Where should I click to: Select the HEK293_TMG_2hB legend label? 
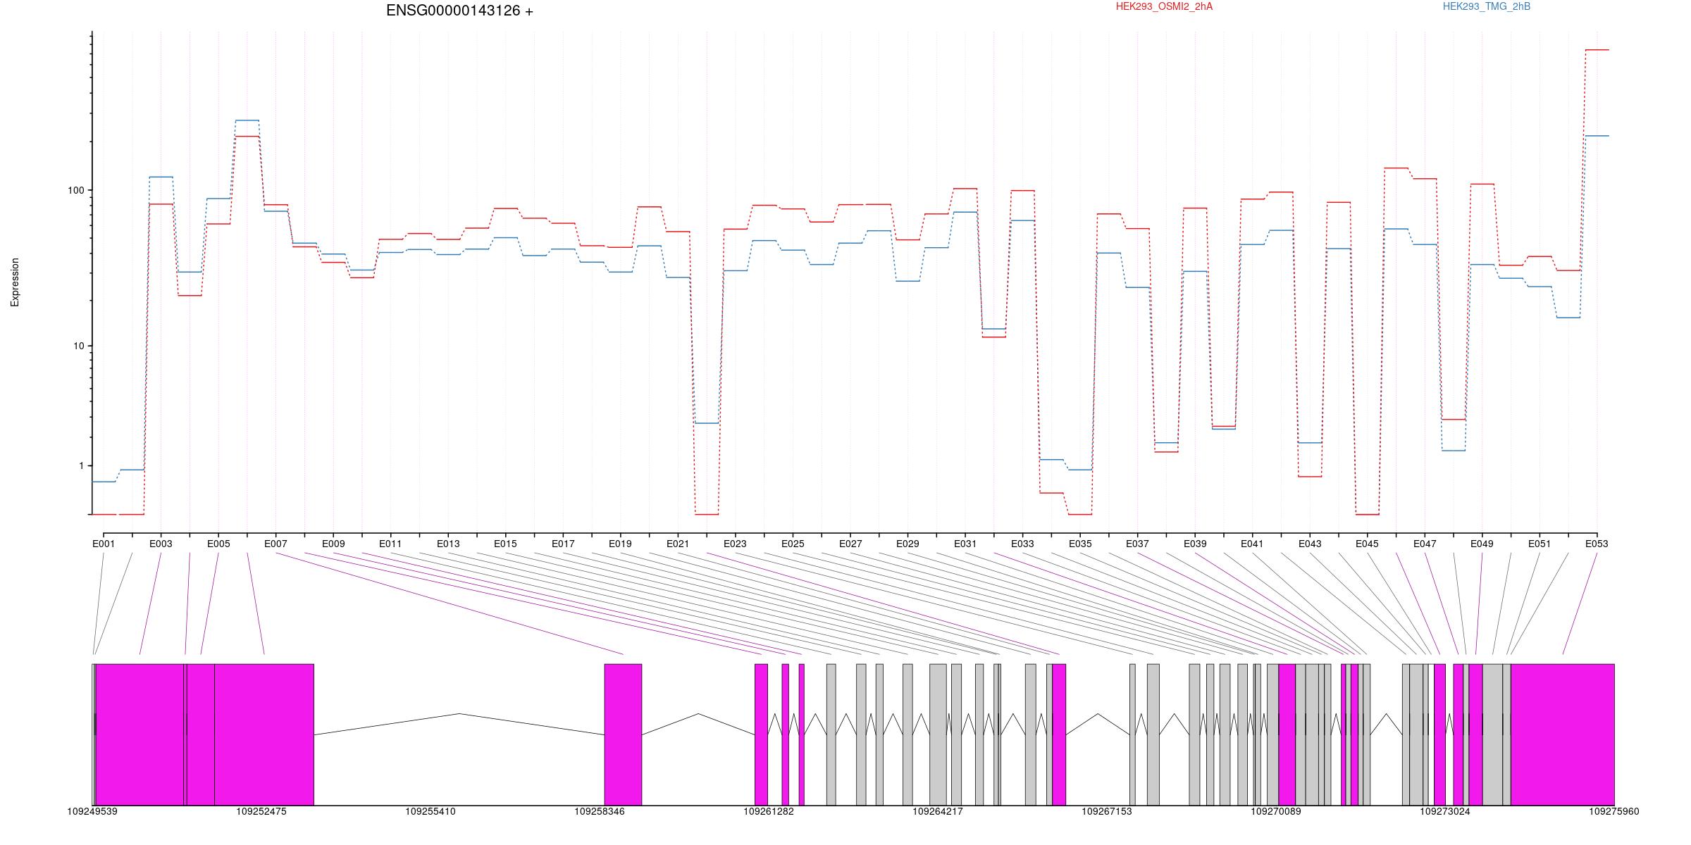[x=1487, y=6]
